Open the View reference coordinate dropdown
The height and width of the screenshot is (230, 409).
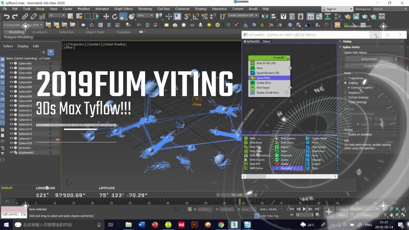click(145, 15)
